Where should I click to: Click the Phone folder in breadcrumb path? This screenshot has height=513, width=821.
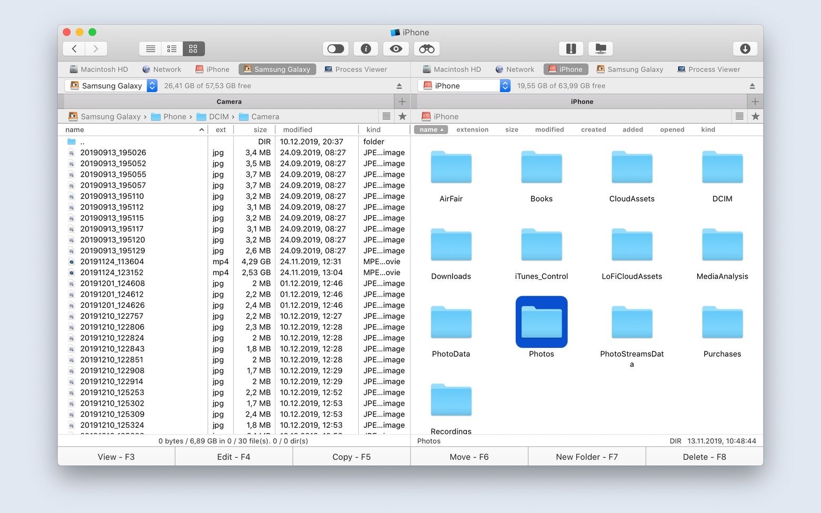click(169, 117)
